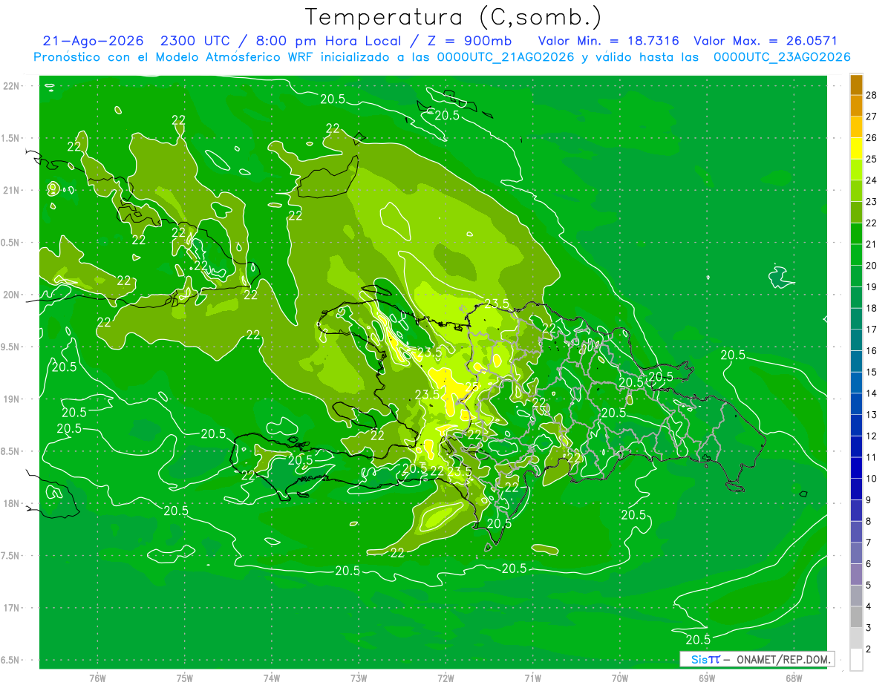Click the blue legend swatch between 12 and 13

point(856,425)
